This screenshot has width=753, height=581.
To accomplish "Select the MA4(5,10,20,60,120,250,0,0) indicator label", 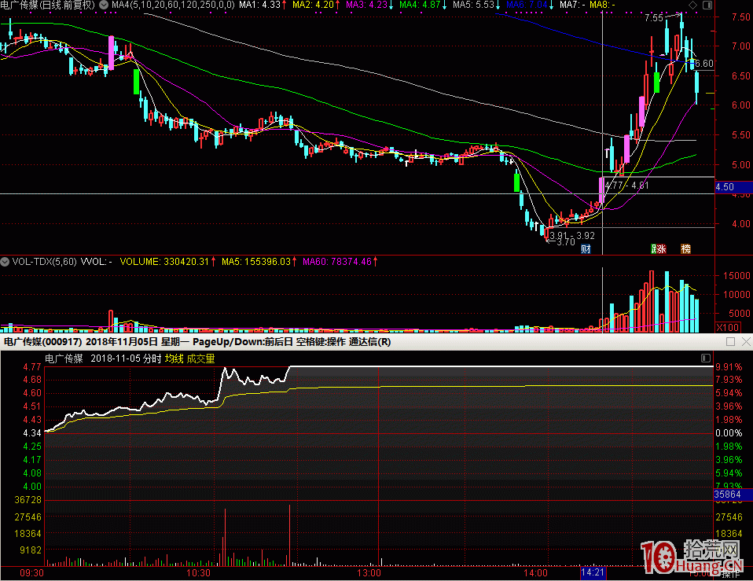I will click(173, 5).
